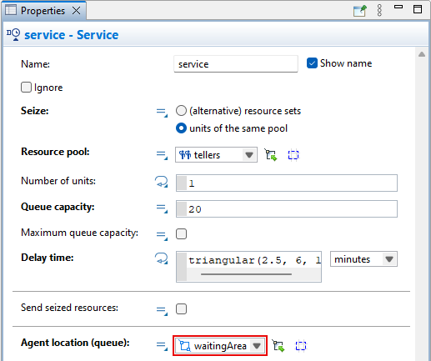Select (alternative) resource sets radio option

tap(181, 111)
